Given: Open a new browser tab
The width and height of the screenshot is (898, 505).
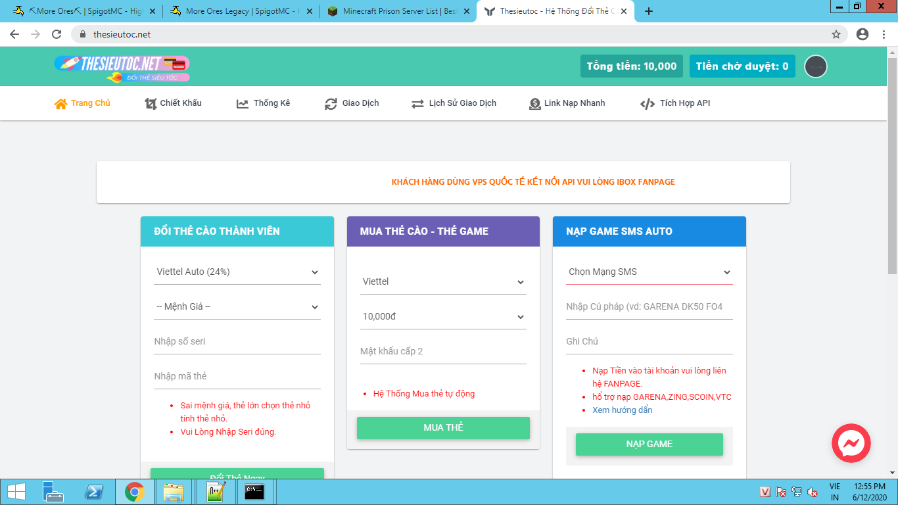Looking at the screenshot, I should 649,11.
